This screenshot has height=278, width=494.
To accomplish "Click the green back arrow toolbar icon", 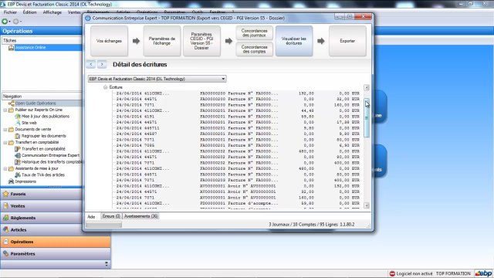I will point(5,22).
